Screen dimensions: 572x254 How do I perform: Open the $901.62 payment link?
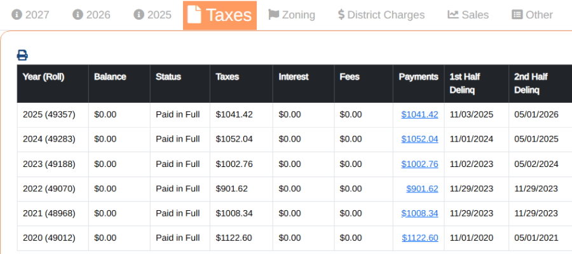[x=422, y=189]
